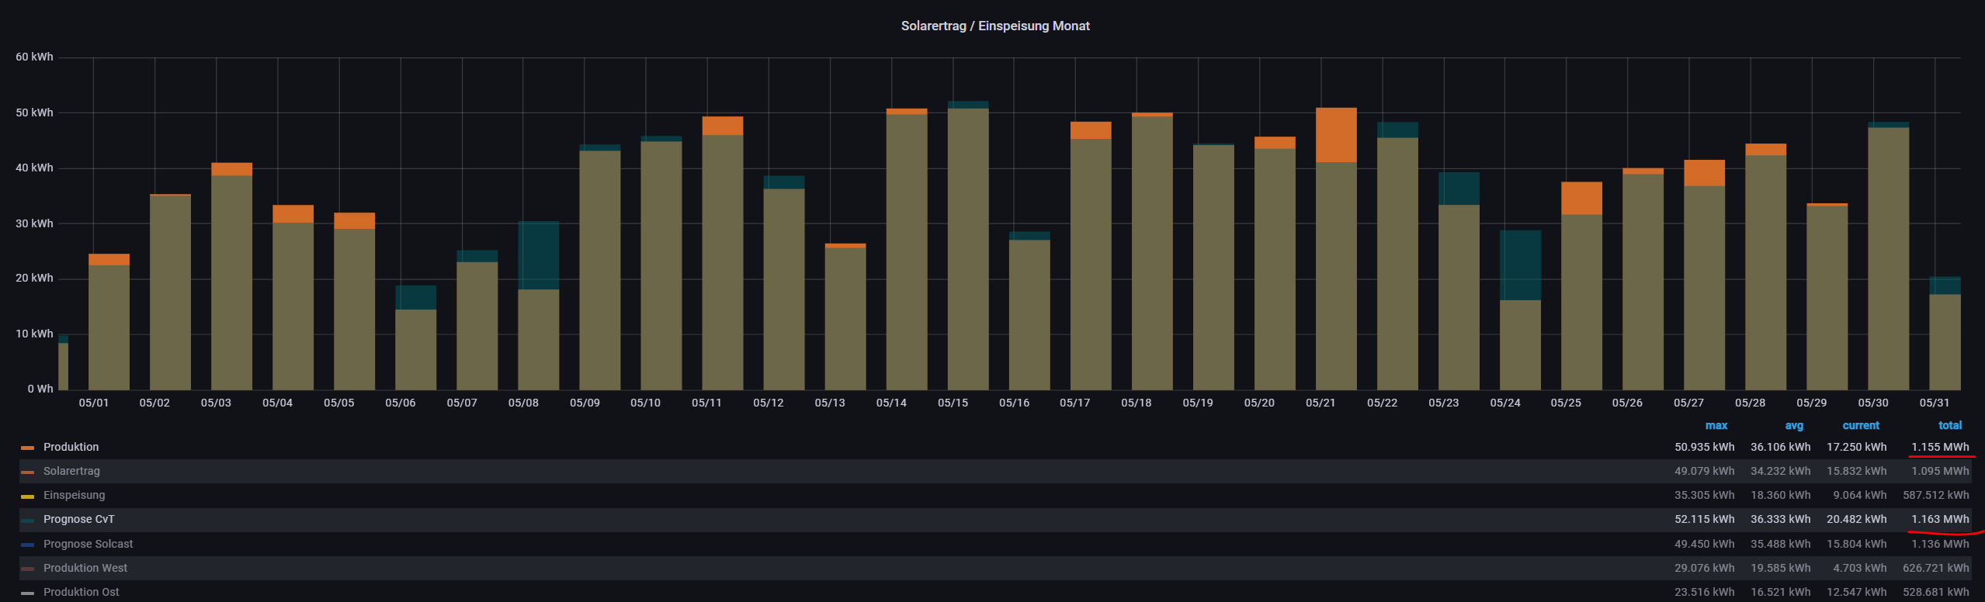The width and height of the screenshot is (1985, 602).
Task: Click the Solarertrag legend color icon
Action: (x=28, y=472)
